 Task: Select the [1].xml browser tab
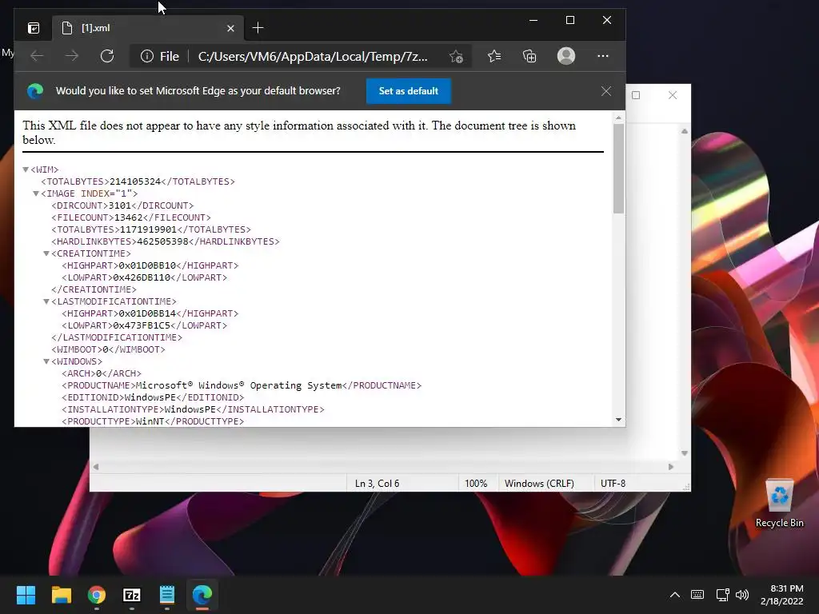click(x=148, y=28)
